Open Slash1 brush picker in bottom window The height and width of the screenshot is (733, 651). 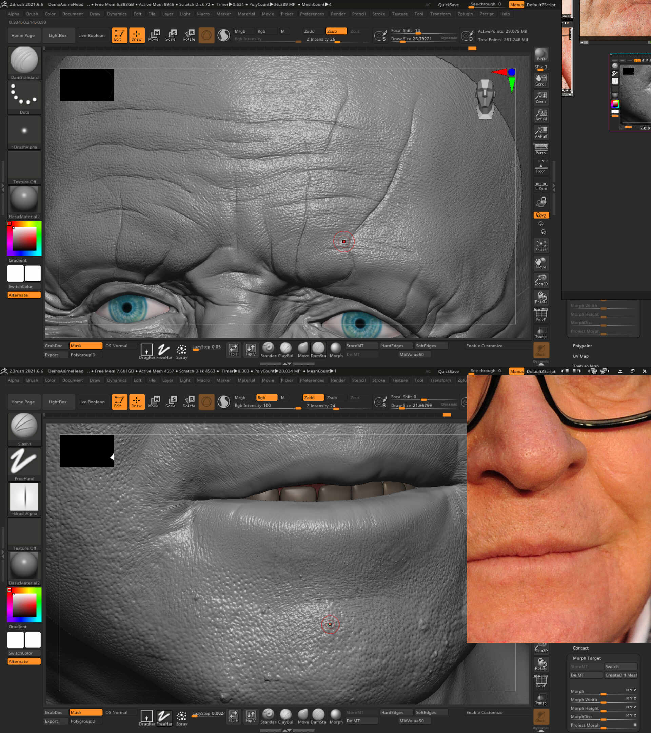tap(24, 430)
